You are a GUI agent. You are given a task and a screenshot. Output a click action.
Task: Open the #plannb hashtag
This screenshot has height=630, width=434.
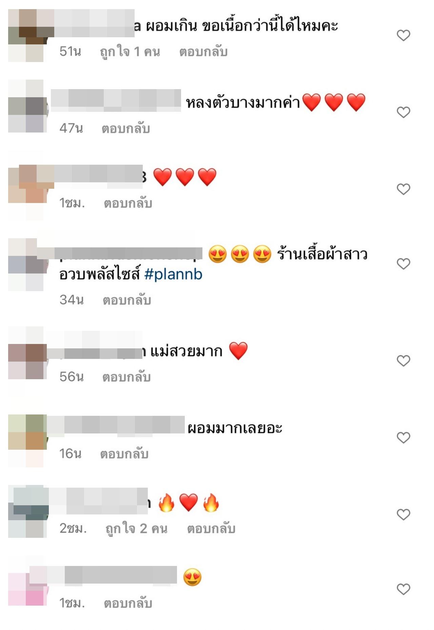(173, 274)
